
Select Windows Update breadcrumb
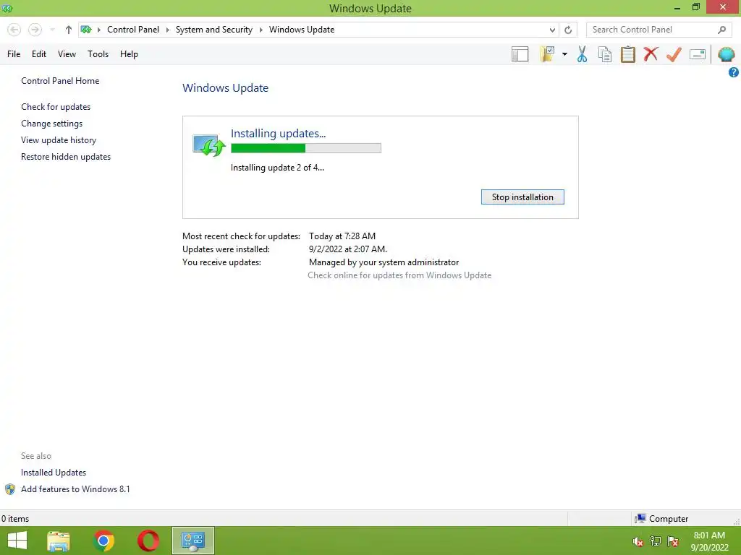point(302,29)
